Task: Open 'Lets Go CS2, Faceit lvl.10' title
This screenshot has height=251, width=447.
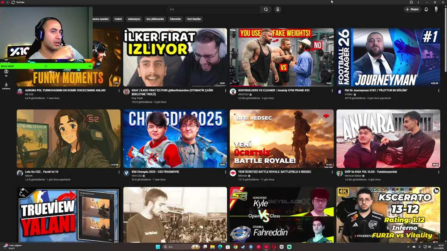Action: click(42, 172)
